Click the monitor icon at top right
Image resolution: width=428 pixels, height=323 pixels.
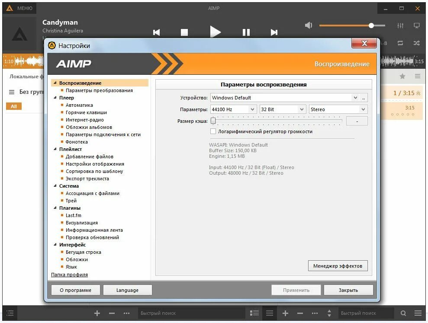tap(417, 26)
